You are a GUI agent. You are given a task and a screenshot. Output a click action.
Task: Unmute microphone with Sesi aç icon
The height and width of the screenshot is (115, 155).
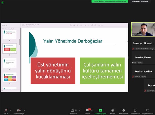(6, 111)
